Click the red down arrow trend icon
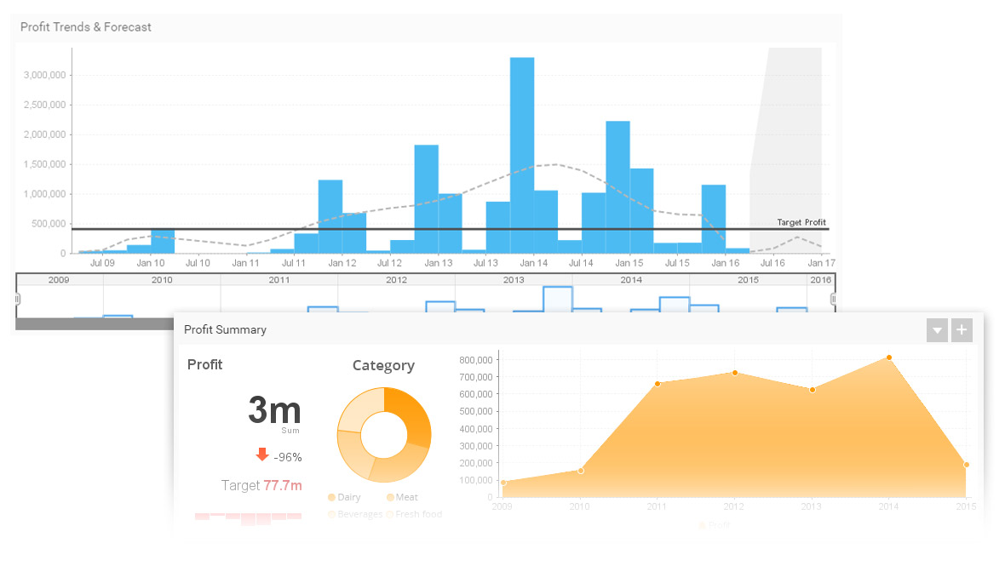Screen dimensions: 1005x566 (x=261, y=455)
